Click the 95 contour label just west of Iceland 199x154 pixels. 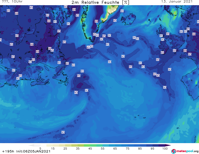(115, 20)
